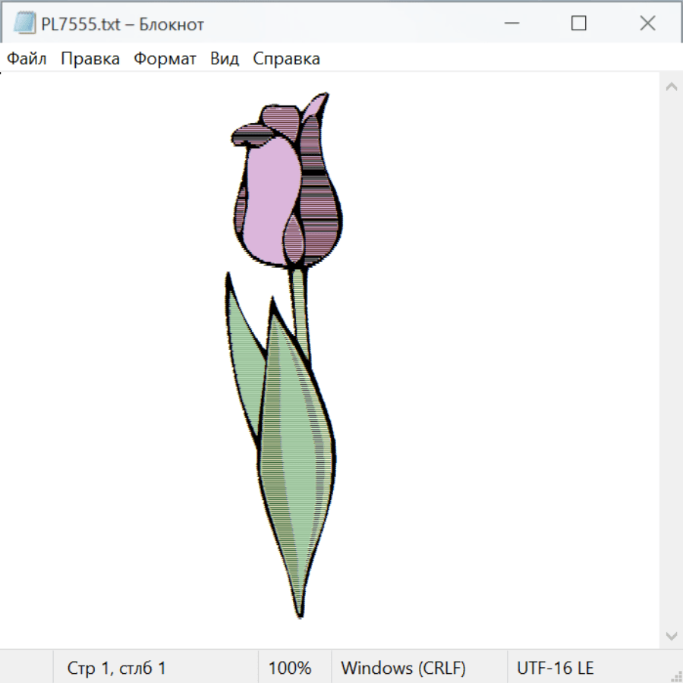Open the Вид menu
The height and width of the screenshot is (683, 683).
pos(225,59)
